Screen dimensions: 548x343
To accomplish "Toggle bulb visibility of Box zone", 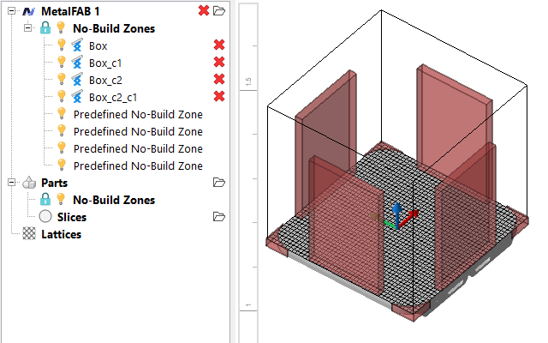I will pyautogui.click(x=62, y=45).
